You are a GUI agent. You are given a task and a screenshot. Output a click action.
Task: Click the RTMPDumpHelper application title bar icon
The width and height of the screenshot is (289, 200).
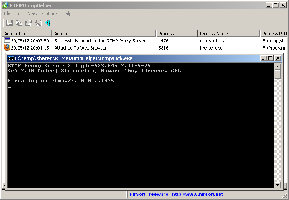[5, 5]
